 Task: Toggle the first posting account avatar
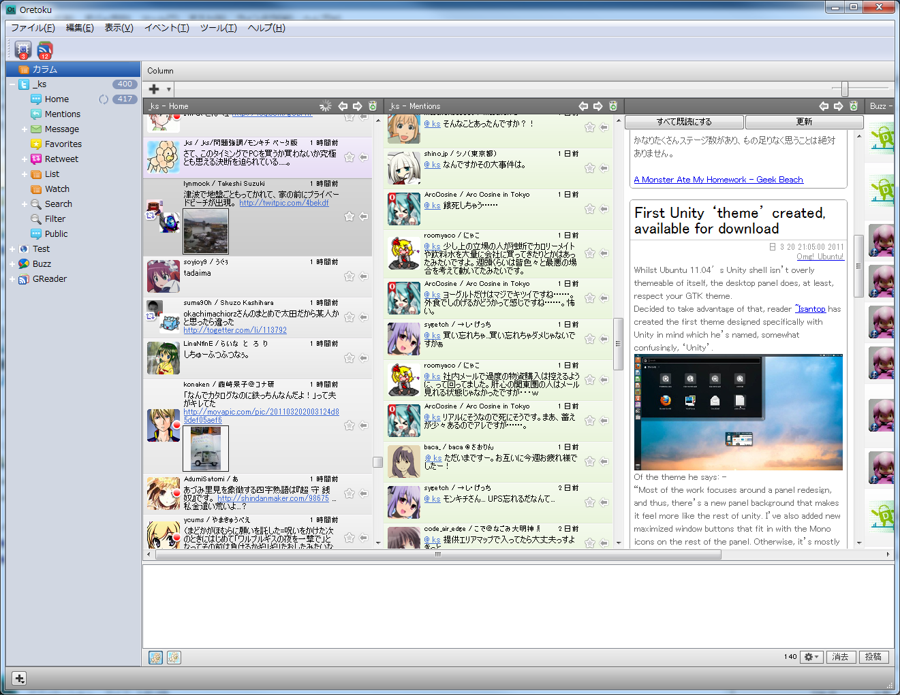[x=155, y=657]
